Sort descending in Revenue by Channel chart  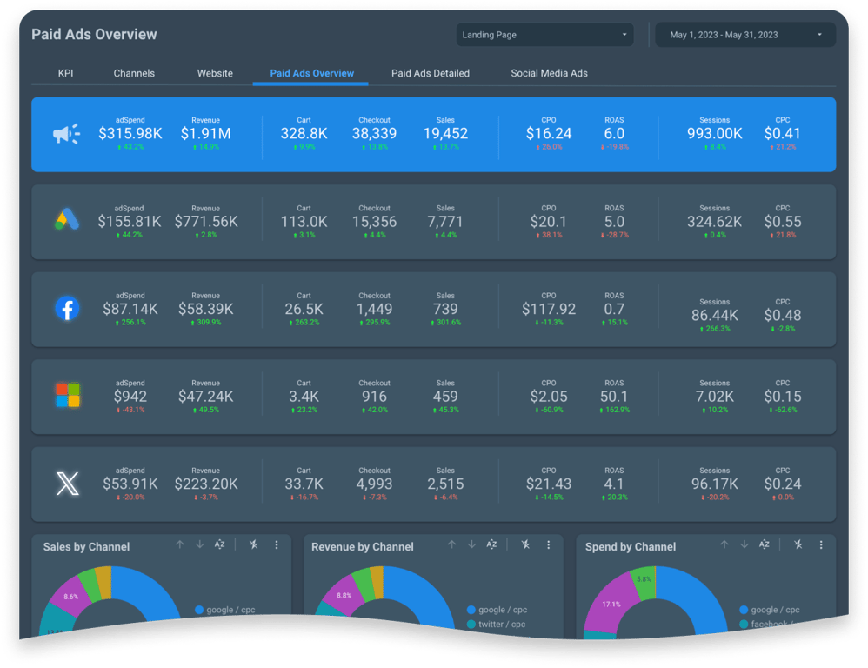[471, 544]
